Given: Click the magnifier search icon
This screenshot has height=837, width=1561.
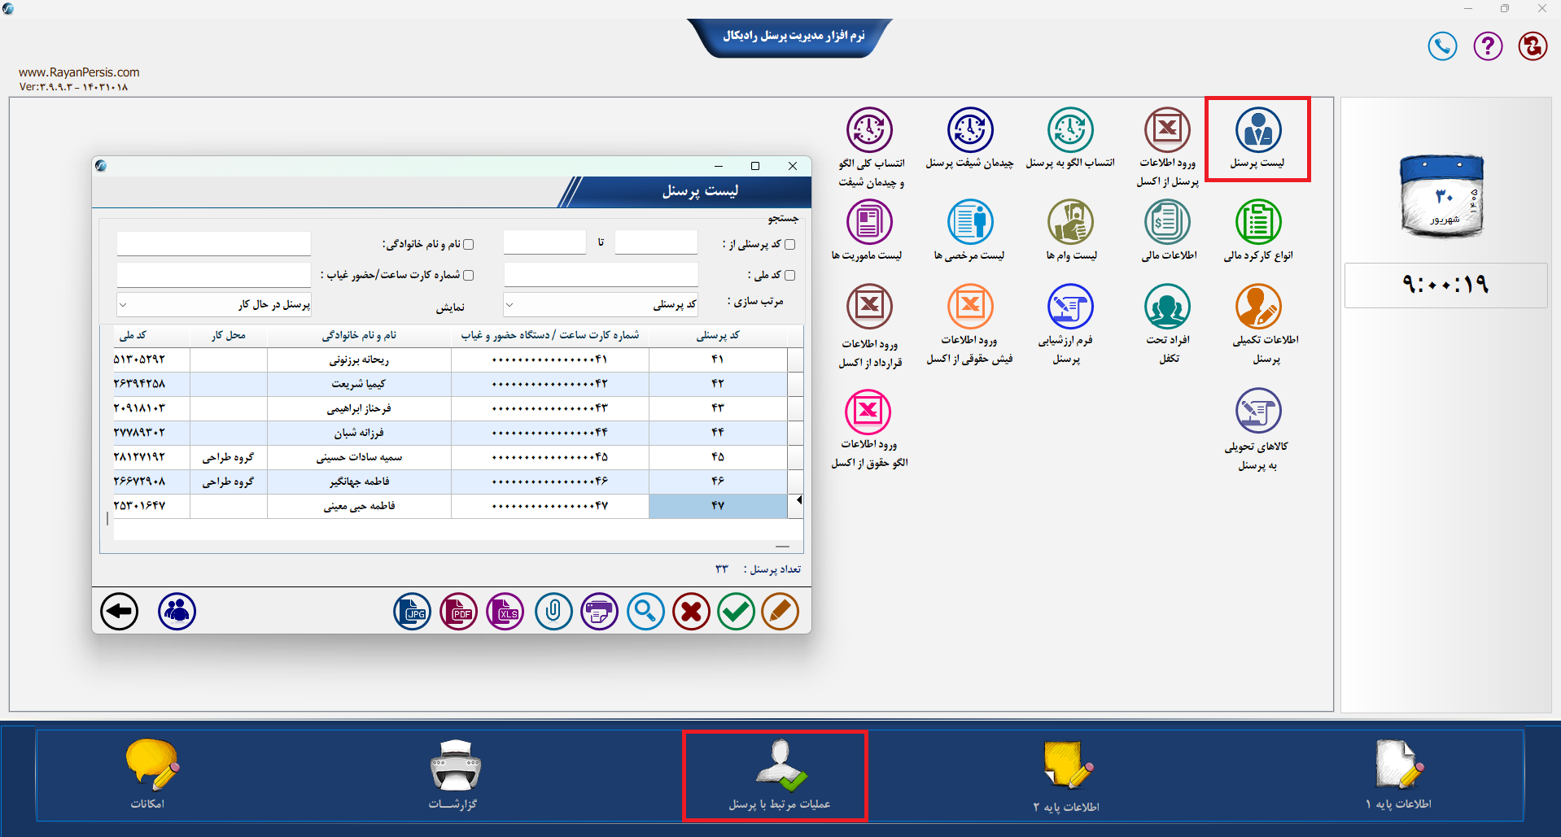Looking at the screenshot, I should [x=645, y=612].
